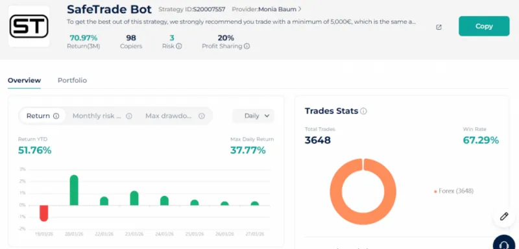The width and height of the screenshot is (519, 249).
Task: Open the external link share icon
Action: click(439, 27)
